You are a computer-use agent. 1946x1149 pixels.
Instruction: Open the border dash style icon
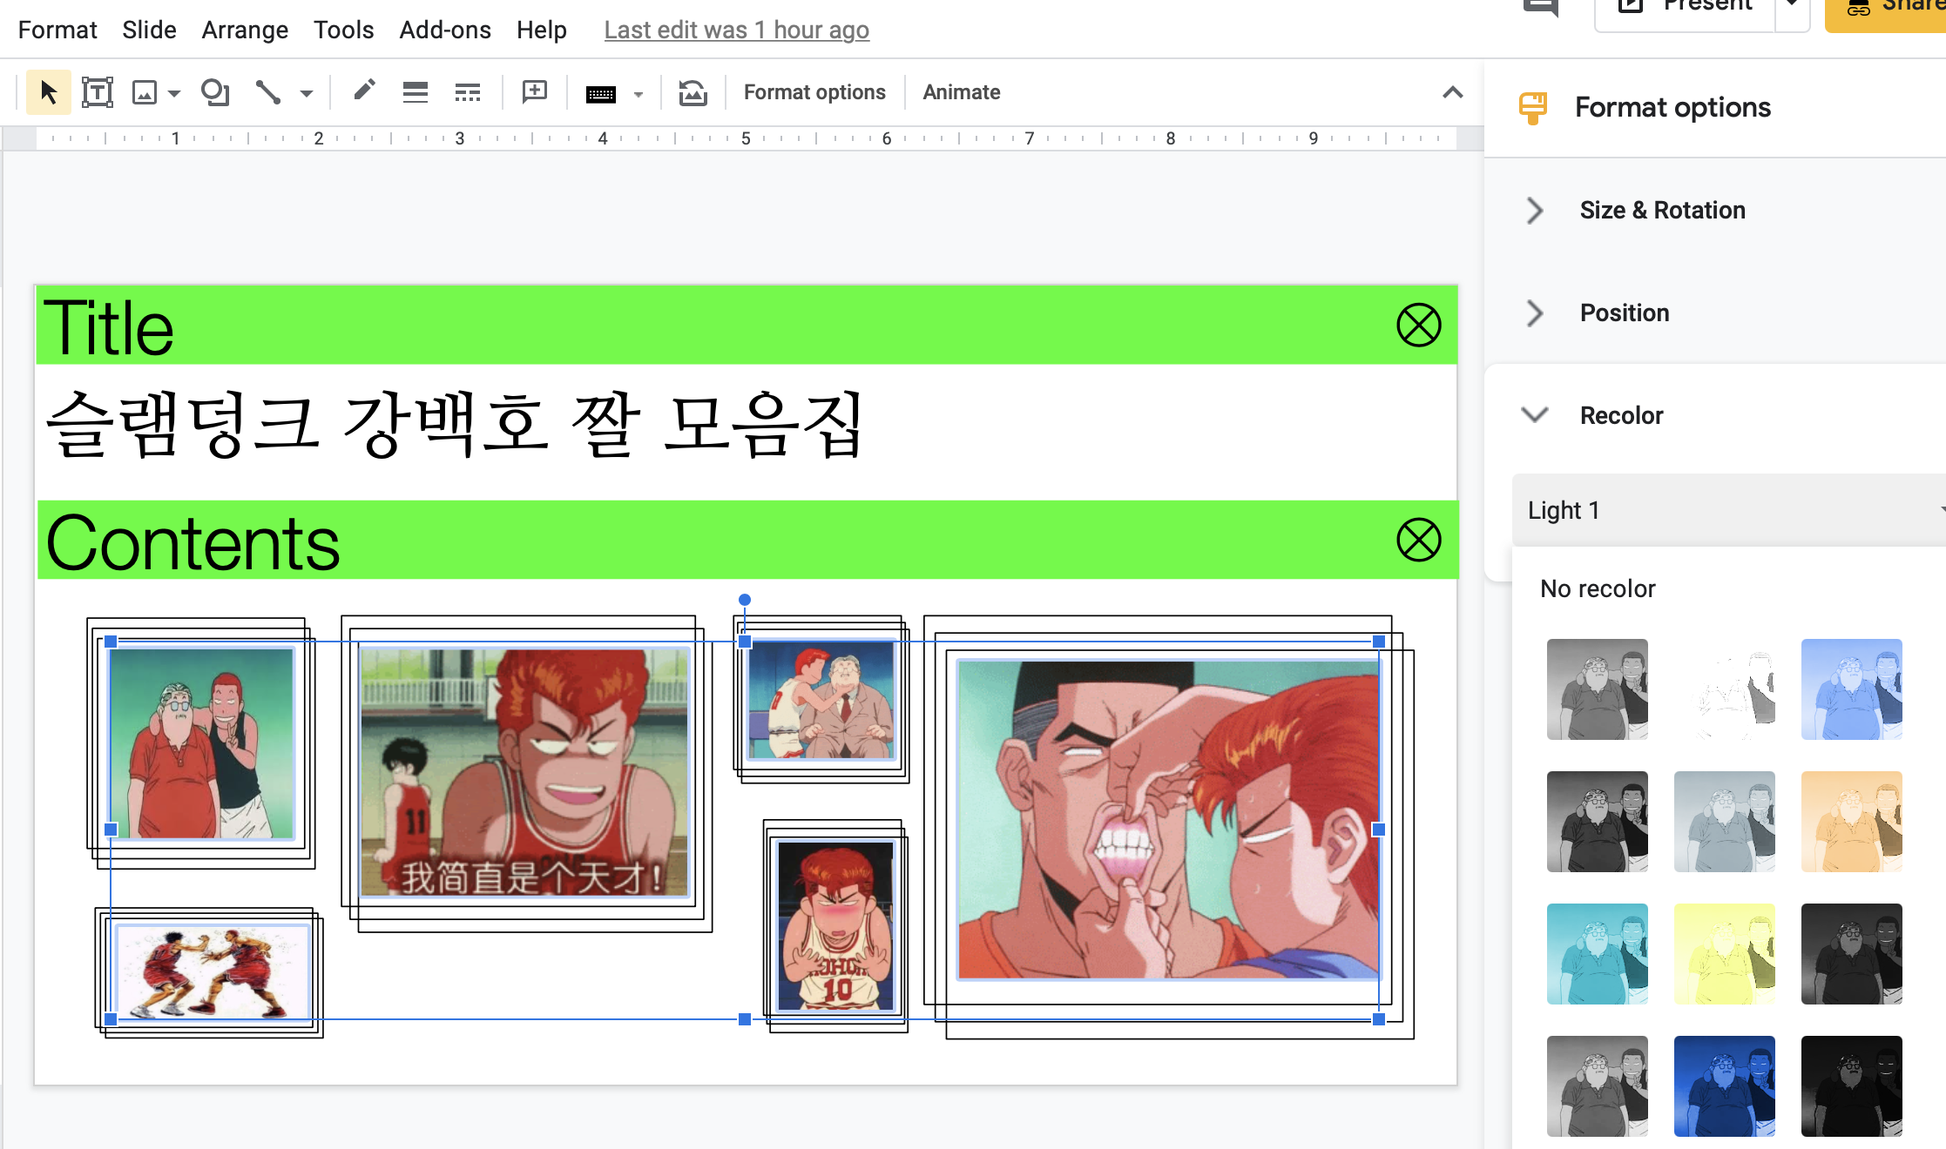coord(468,92)
